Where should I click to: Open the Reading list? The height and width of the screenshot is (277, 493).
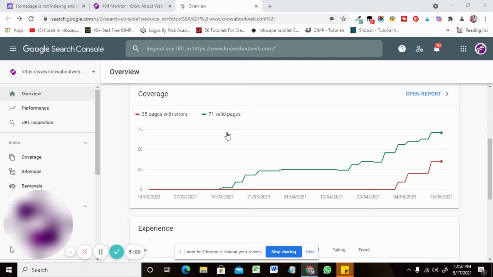pos(472,30)
